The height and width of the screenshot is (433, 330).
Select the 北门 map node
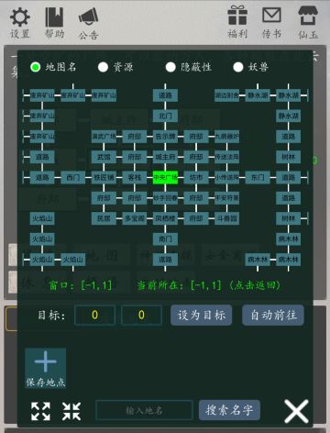coord(165,116)
